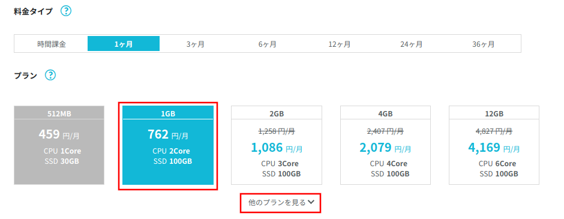Choose the 6ヶ月 billing period
The image size is (564, 219).
268,44
